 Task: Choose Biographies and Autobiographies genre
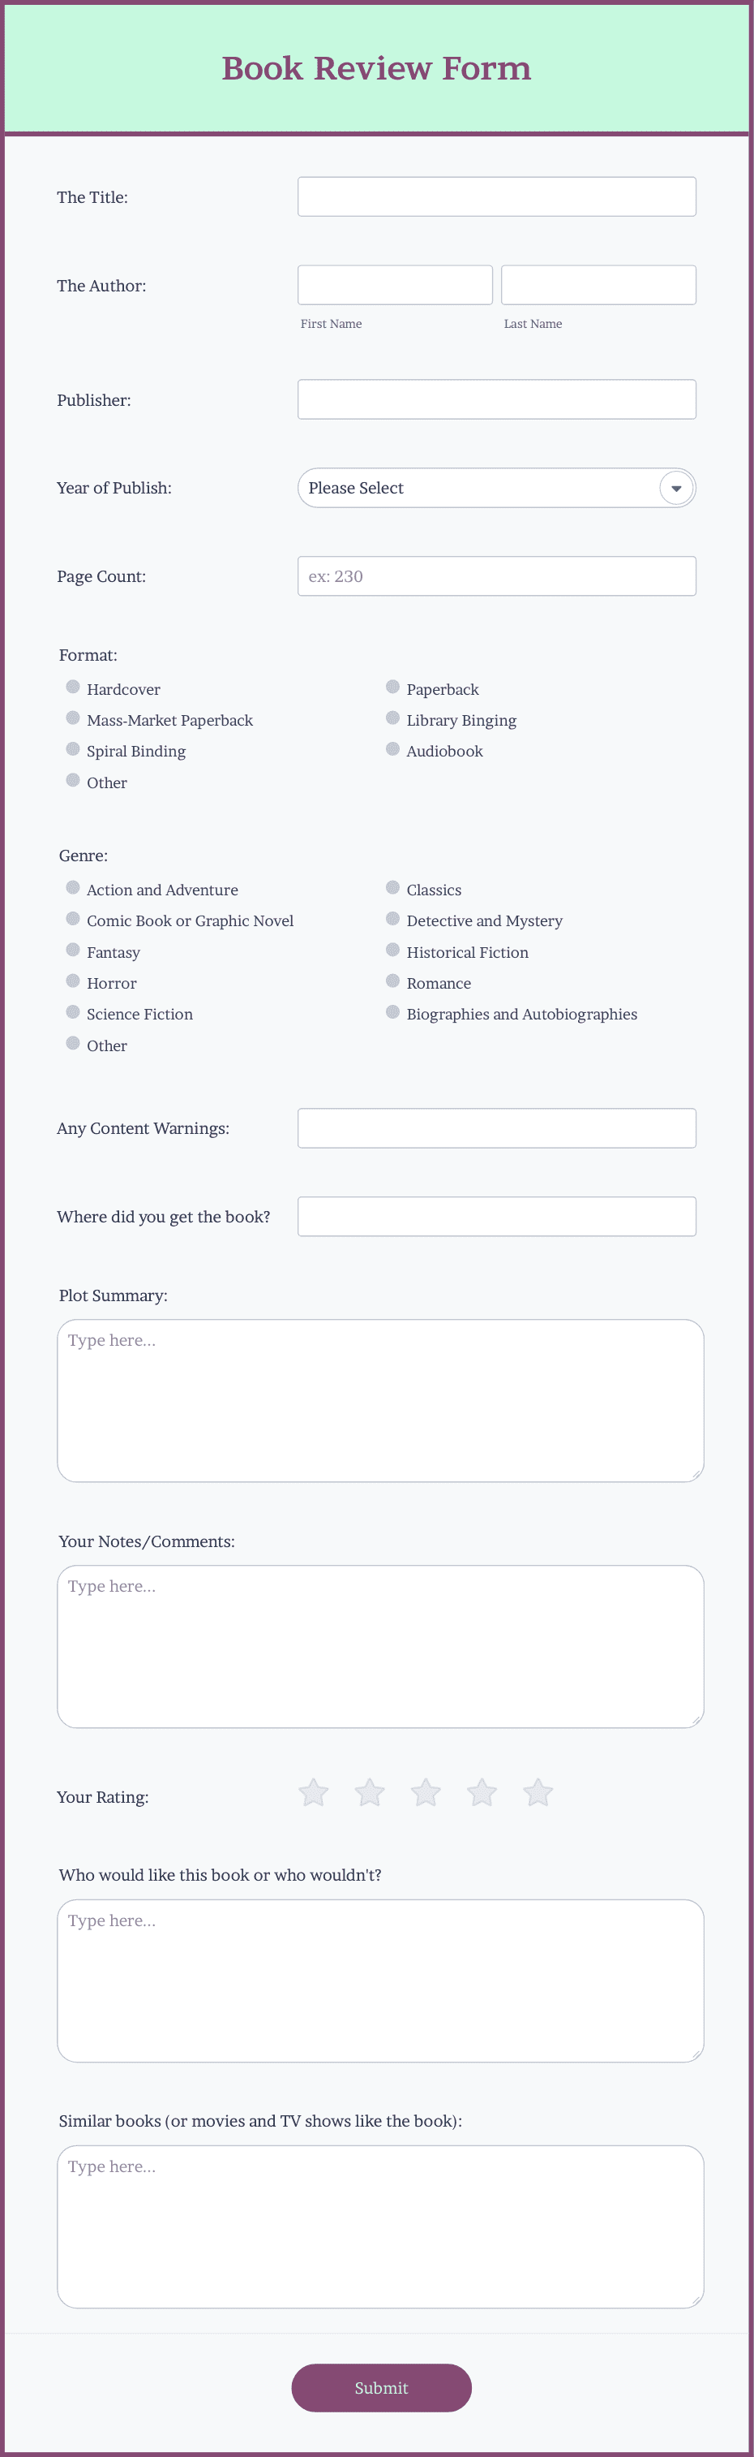tap(392, 1013)
